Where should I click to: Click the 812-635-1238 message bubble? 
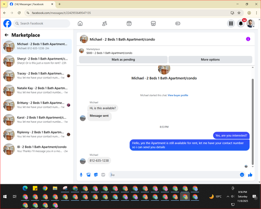(99, 160)
